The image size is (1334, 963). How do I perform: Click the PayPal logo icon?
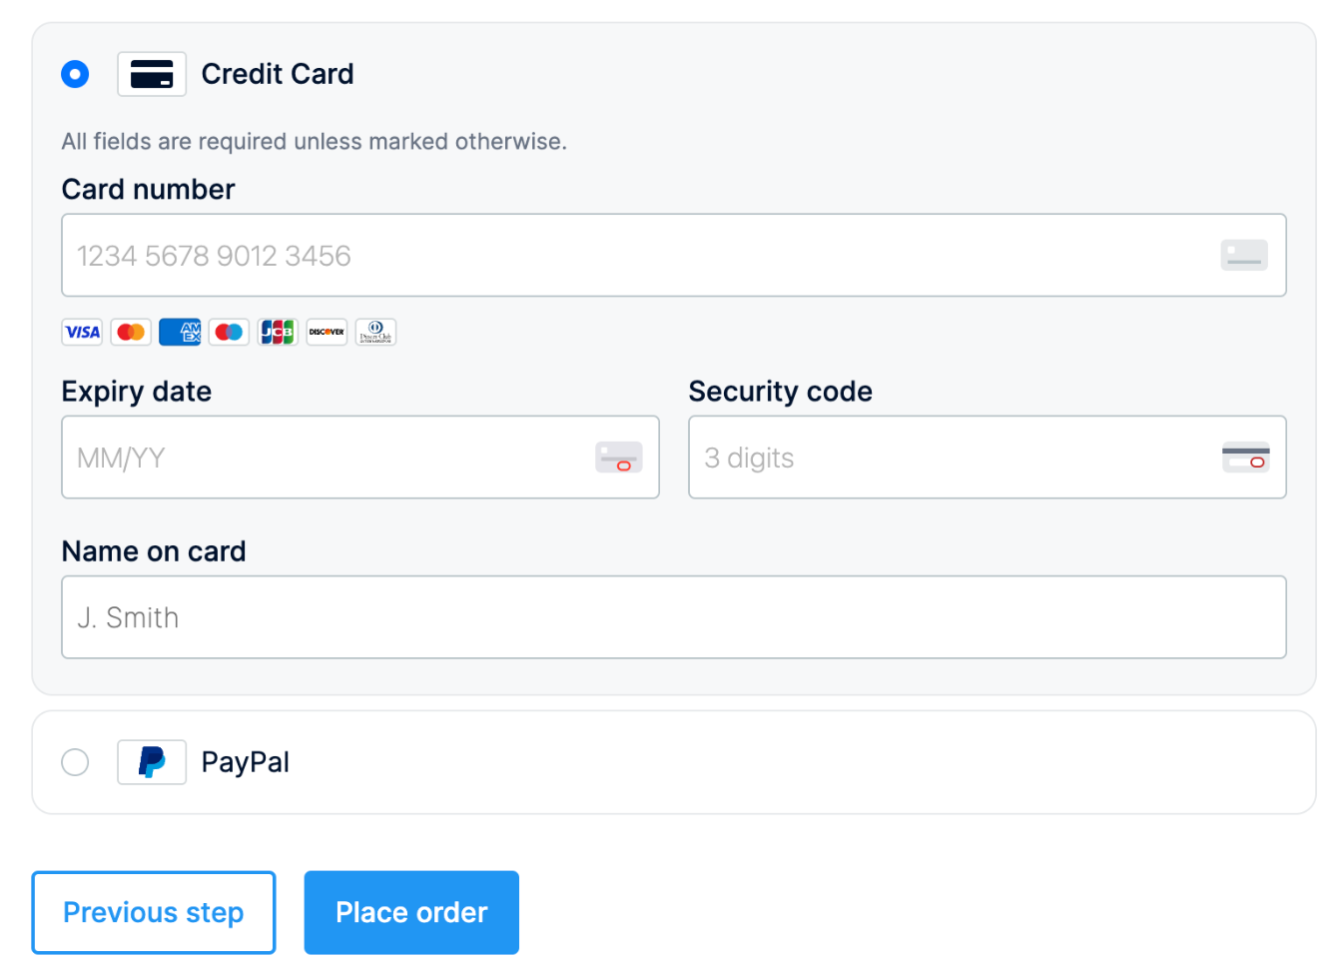pyautogui.click(x=152, y=762)
